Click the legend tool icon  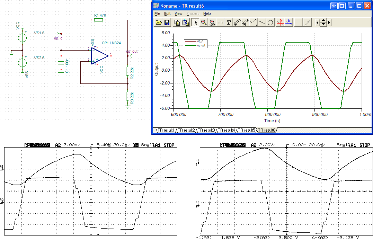[254, 23]
